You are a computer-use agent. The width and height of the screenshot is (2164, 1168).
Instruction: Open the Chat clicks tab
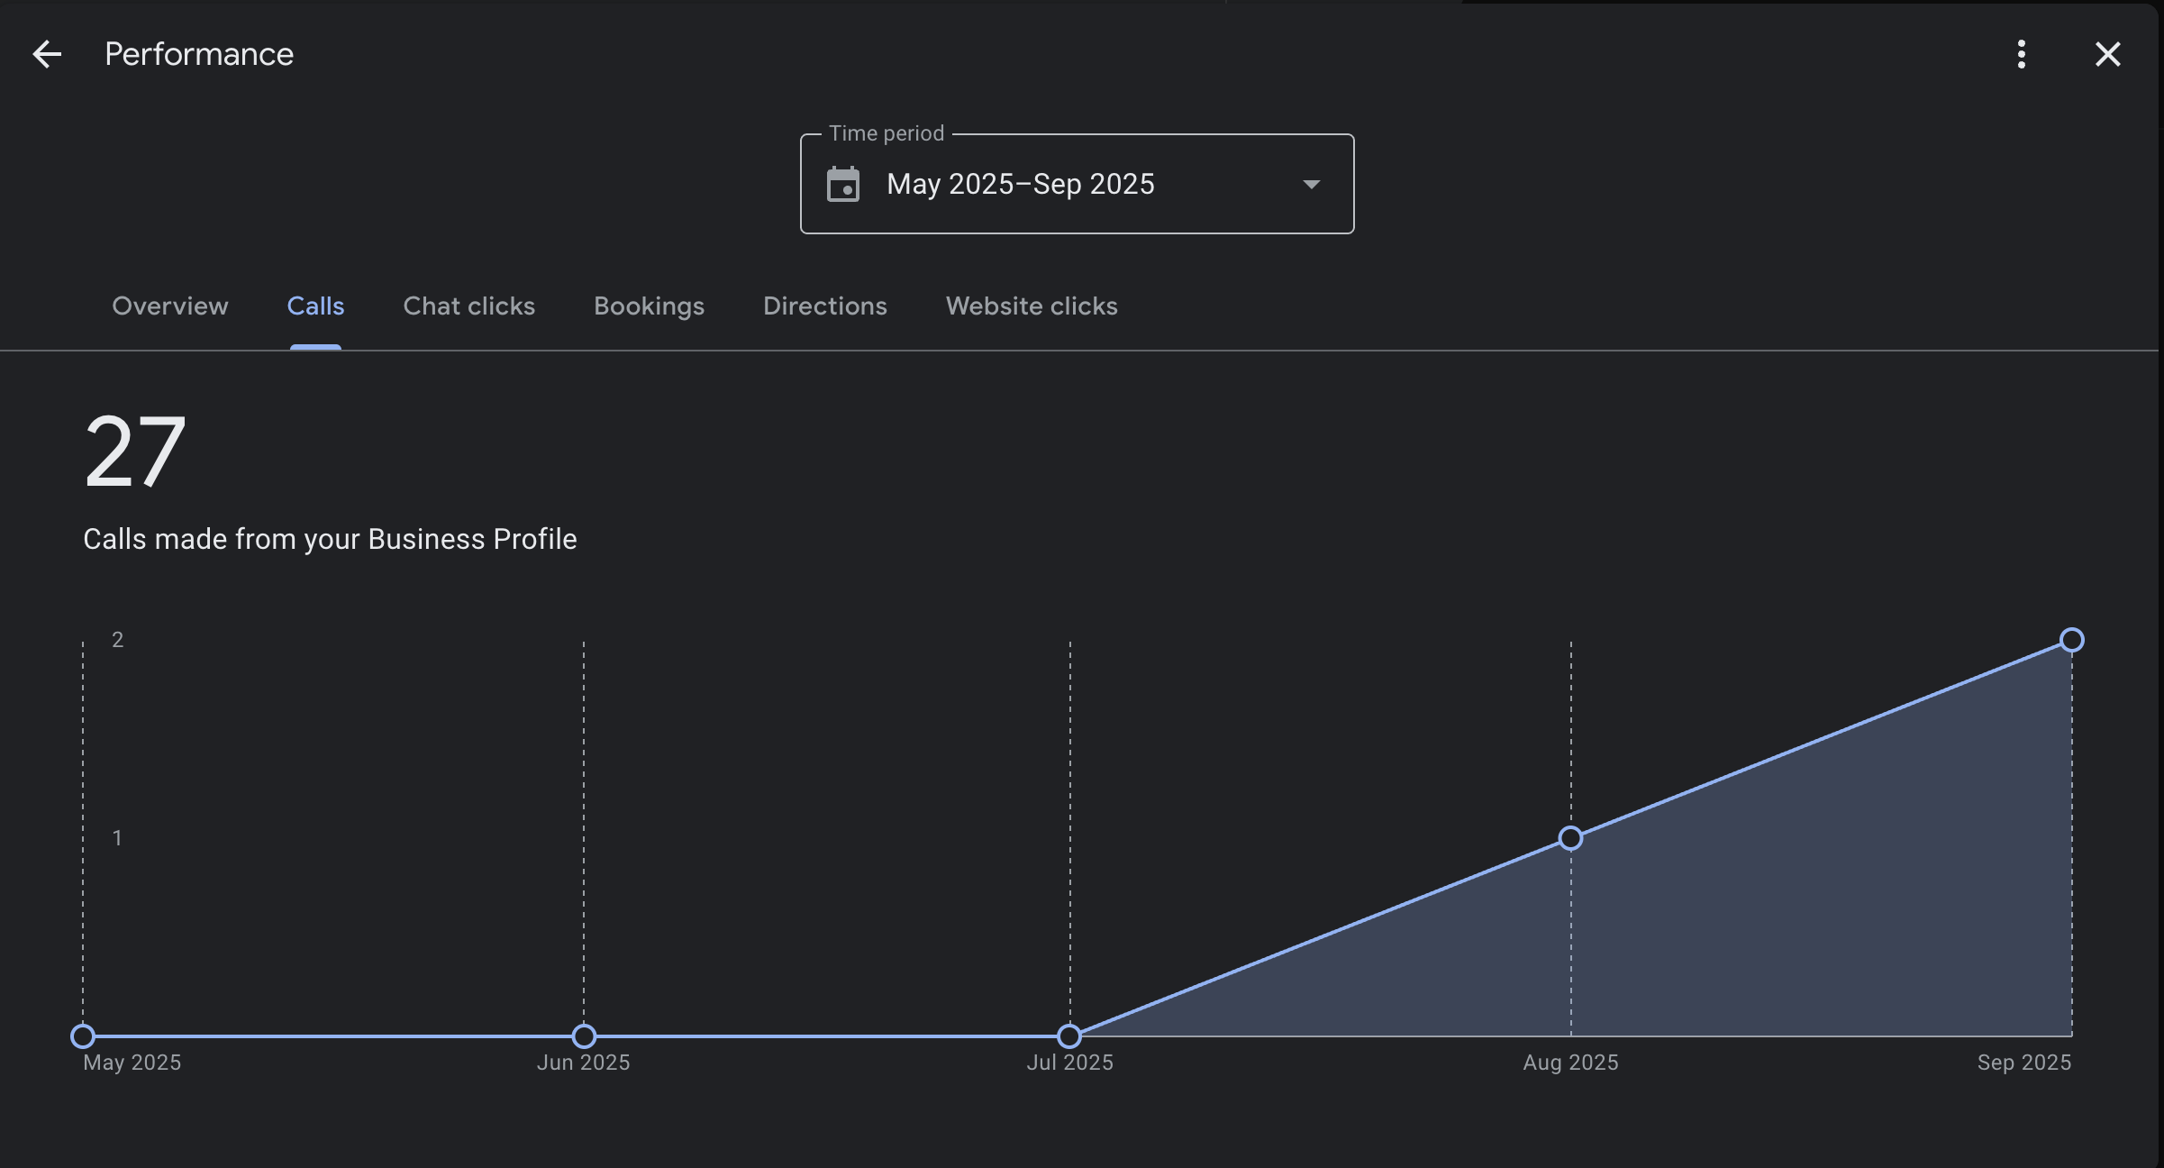[468, 306]
